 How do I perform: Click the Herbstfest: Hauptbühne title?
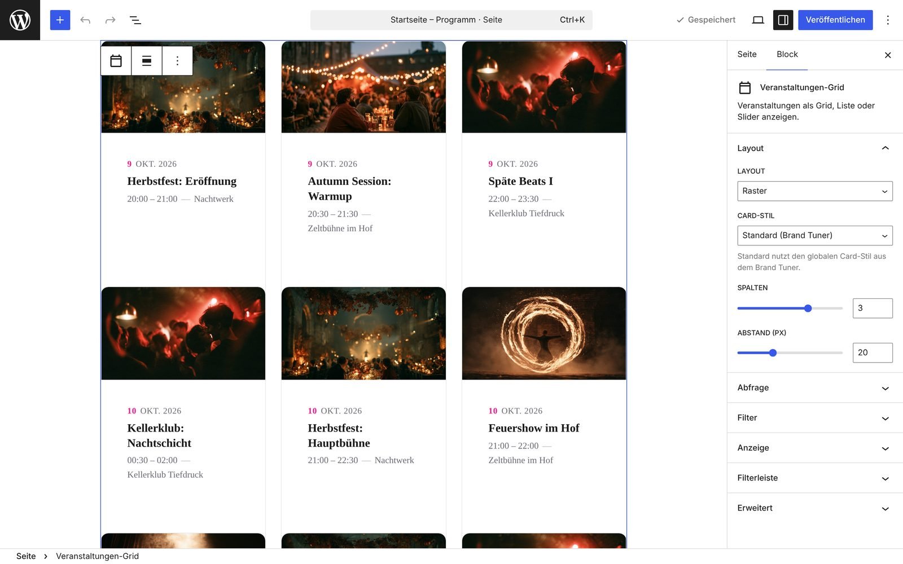pos(339,435)
